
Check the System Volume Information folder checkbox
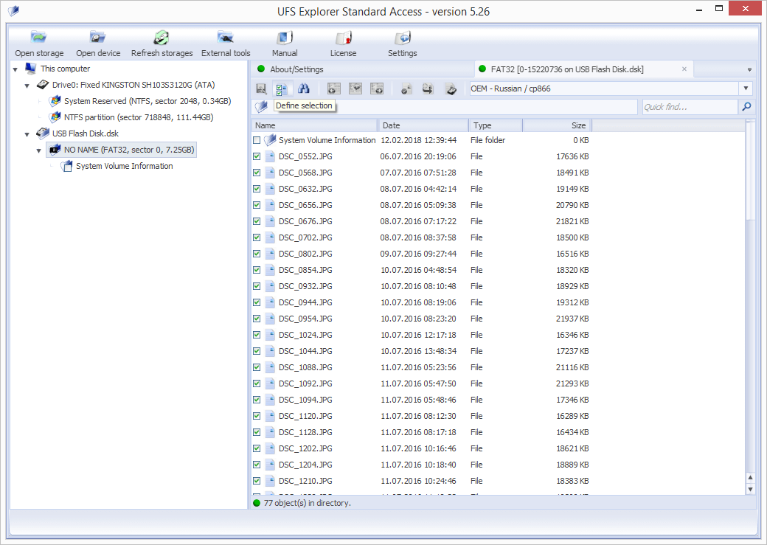(257, 140)
